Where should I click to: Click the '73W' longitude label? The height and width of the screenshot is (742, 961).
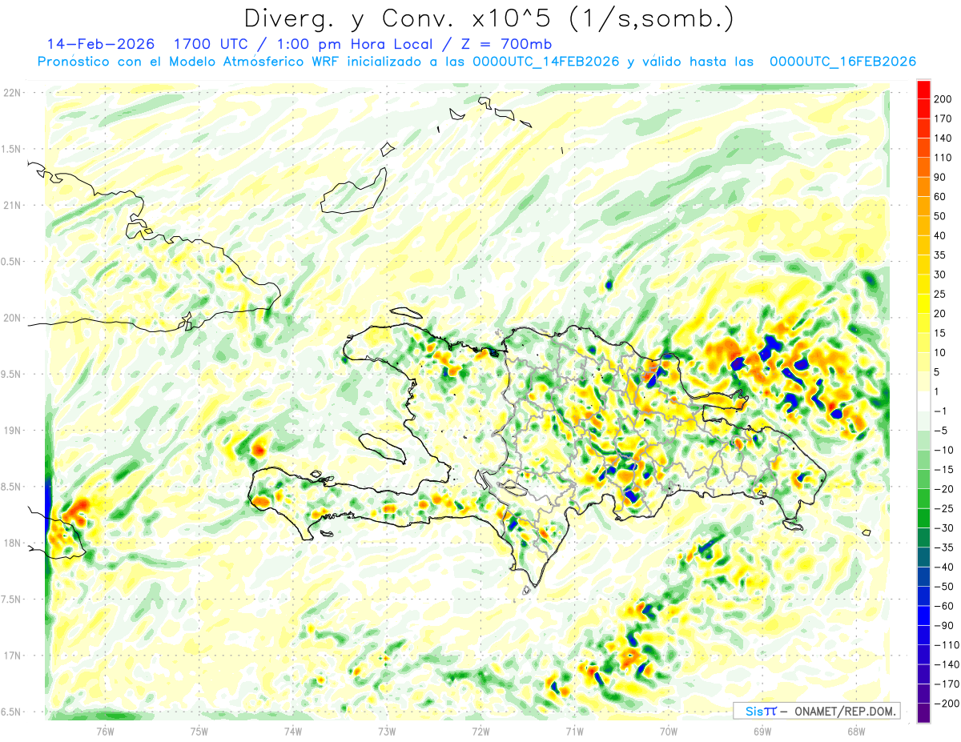[x=387, y=730]
